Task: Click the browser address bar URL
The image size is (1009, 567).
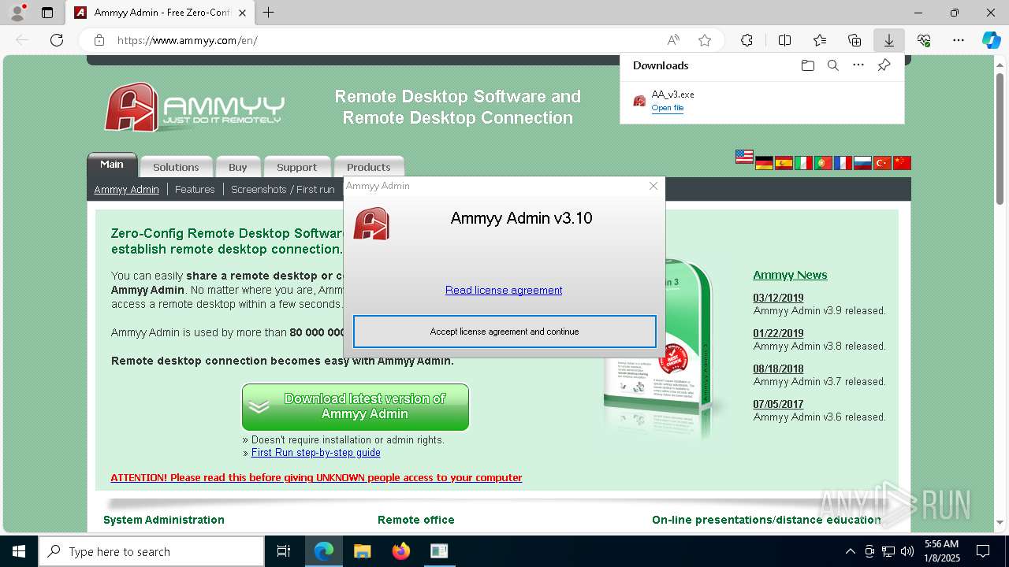Action: tap(188, 40)
